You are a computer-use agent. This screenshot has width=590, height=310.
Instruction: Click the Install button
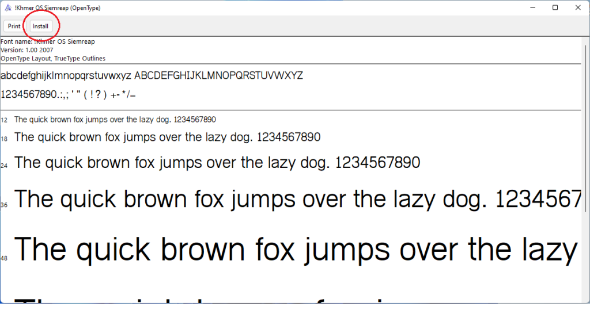41,26
